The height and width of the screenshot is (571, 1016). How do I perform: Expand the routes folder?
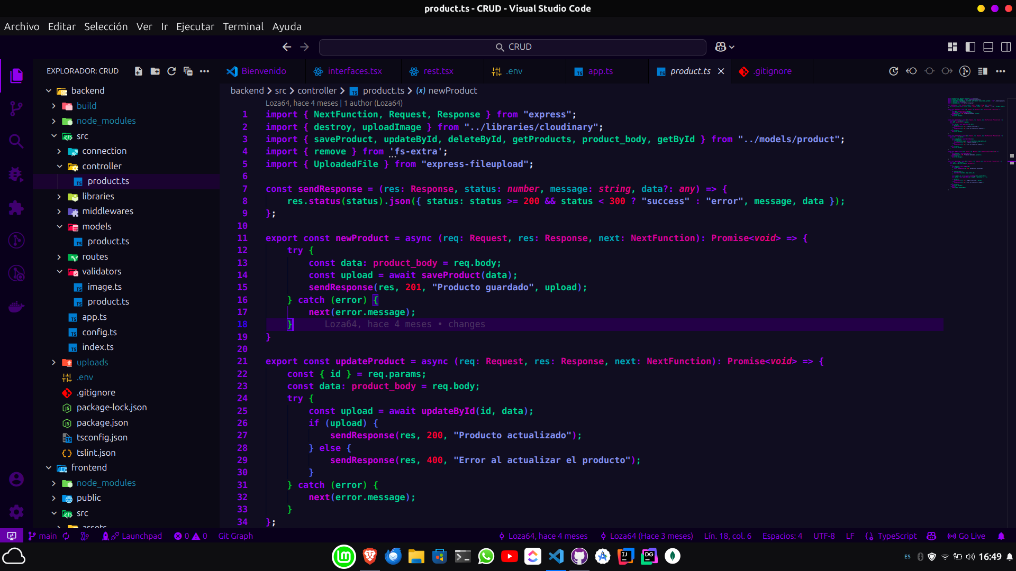[x=95, y=256]
